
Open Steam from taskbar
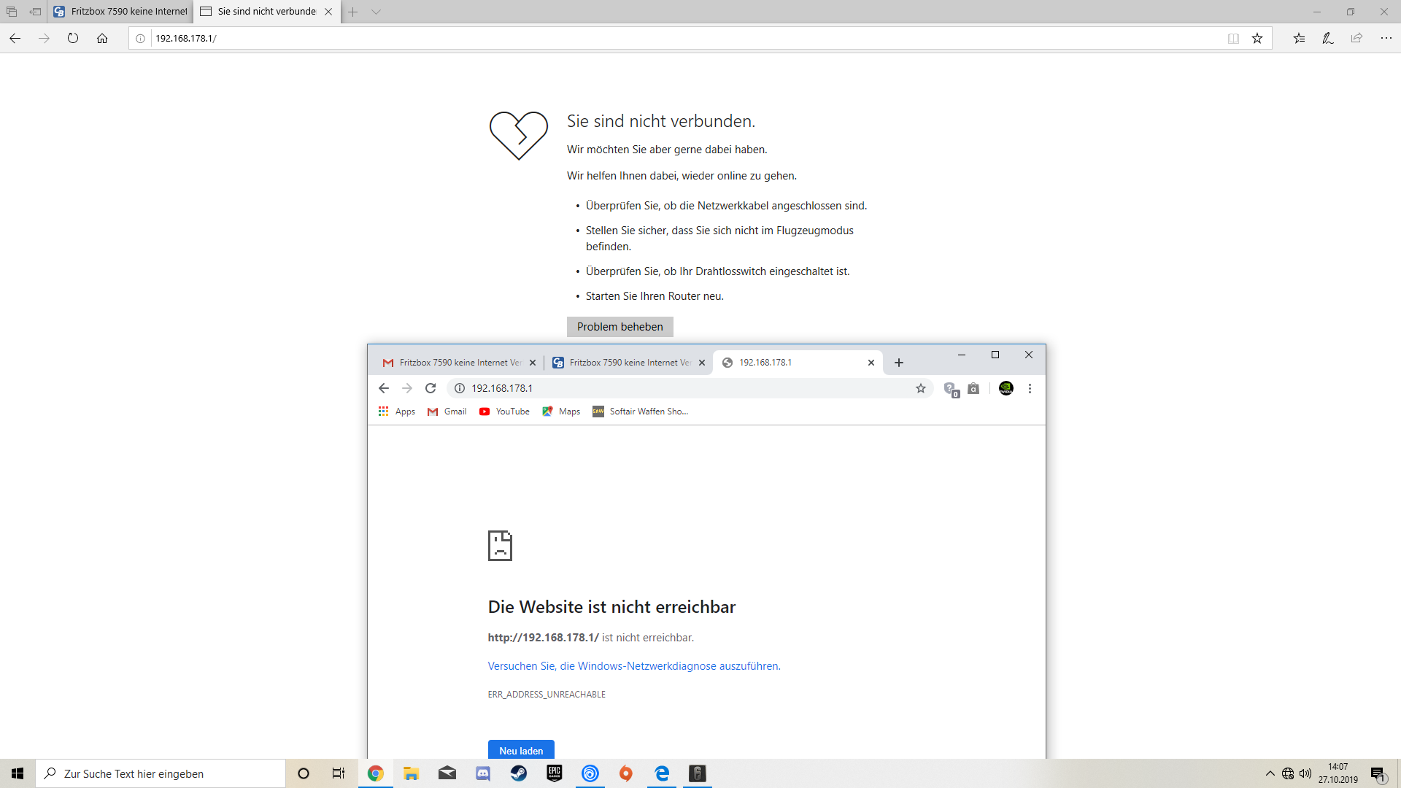[x=519, y=773]
